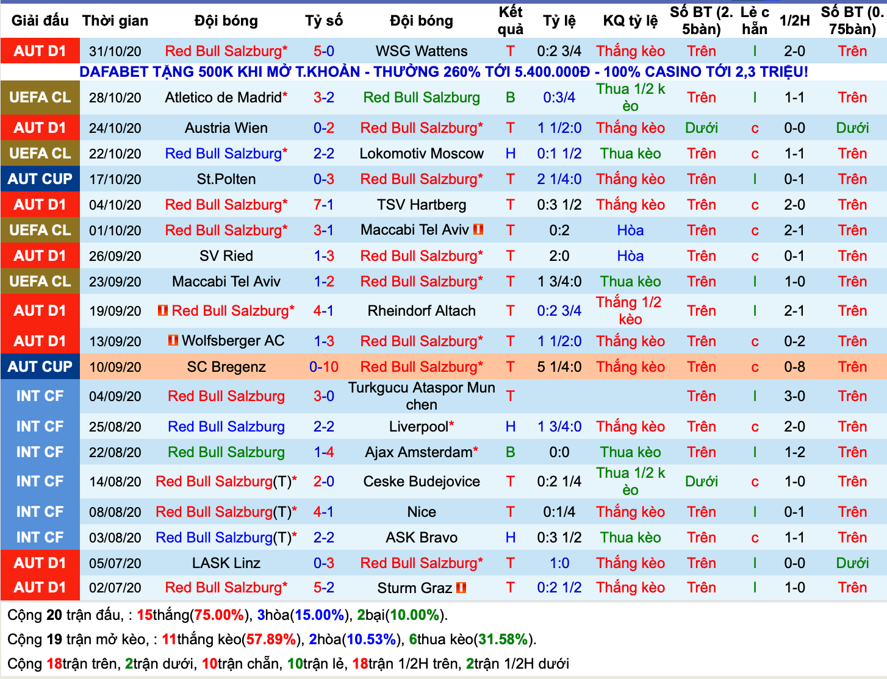Click the Thua 1/2 kèo result in Atletico row
Viewport: 887px width, 679px height.
[630, 98]
